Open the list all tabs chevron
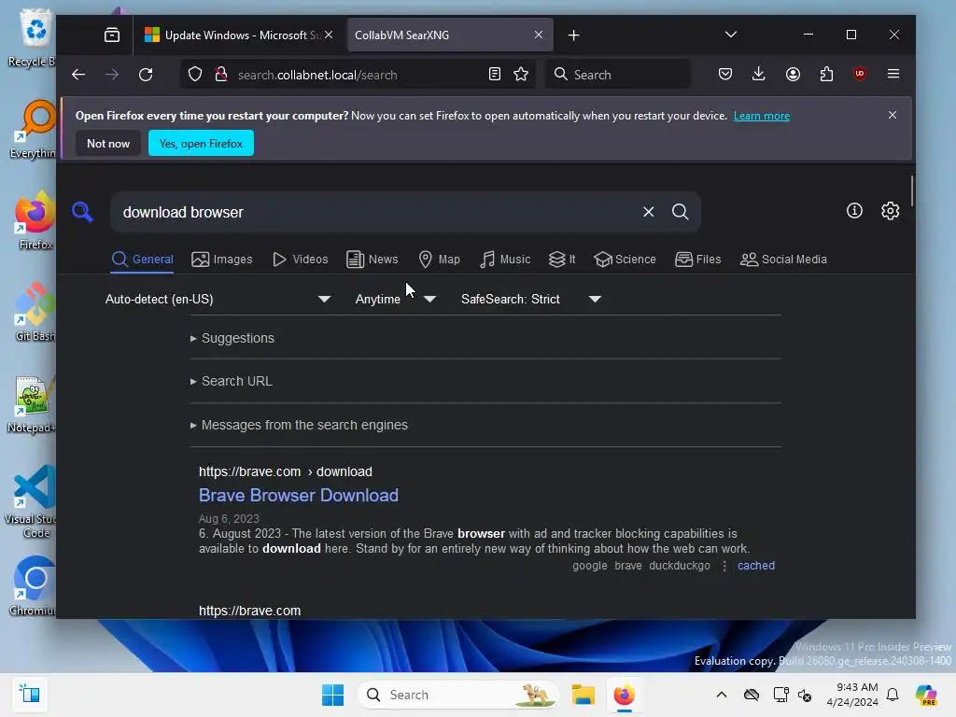 (731, 35)
